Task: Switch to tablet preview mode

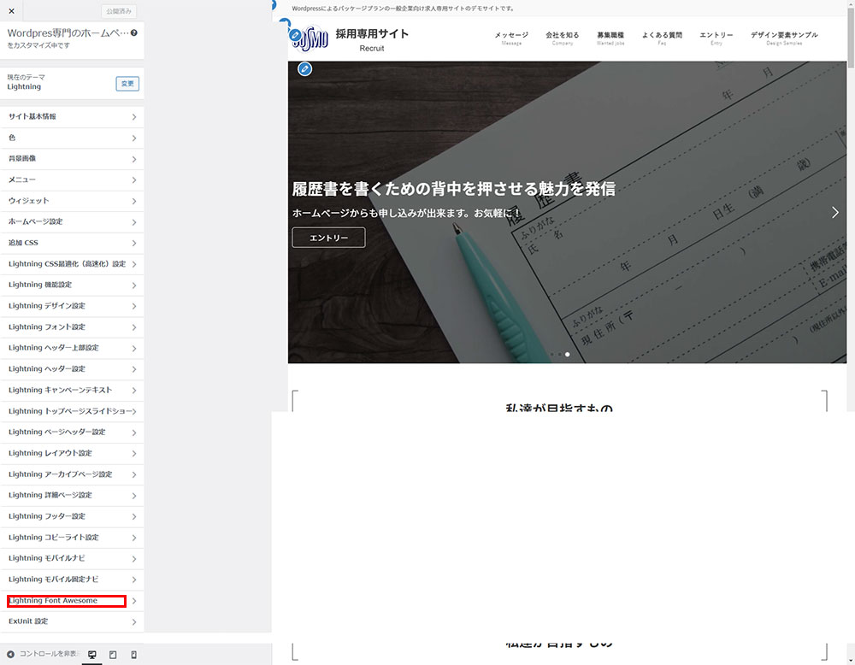Action: pos(113,655)
